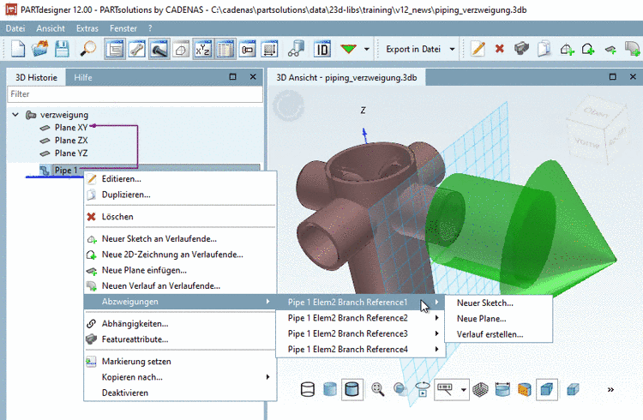This screenshot has width=643, height=420.
Task: Click the drawing frame toolbar icon
Action: point(269,49)
